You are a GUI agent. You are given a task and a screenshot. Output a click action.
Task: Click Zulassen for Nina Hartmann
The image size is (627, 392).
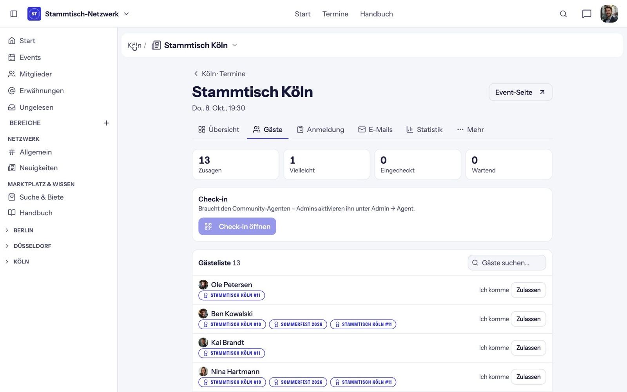[x=528, y=377]
